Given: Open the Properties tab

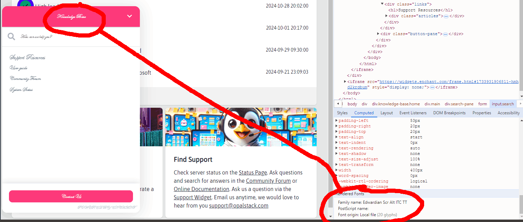Looking at the screenshot, I should click(482, 113).
